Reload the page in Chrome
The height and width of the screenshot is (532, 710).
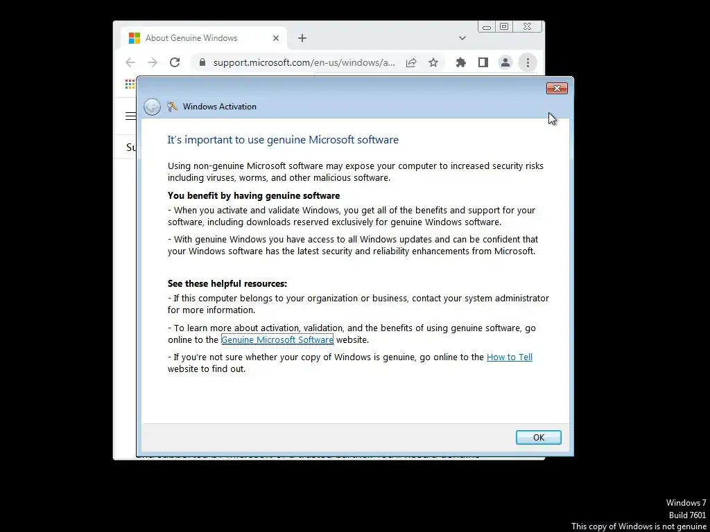click(175, 62)
